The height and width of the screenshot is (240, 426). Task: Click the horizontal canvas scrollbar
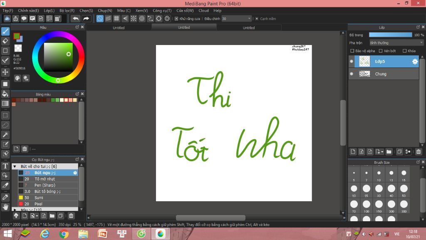[x=211, y=217]
